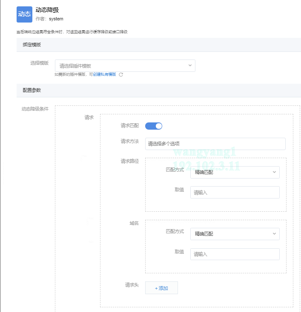The image size is (301, 312).
Task: Focus the 取值 input under 请求路径
Action: coord(235,193)
